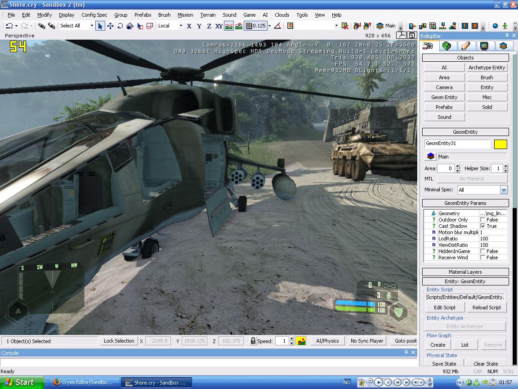The width and height of the screenshot is (518, 389).
Task: Constrain movement to the X axis
Action: 189,26
